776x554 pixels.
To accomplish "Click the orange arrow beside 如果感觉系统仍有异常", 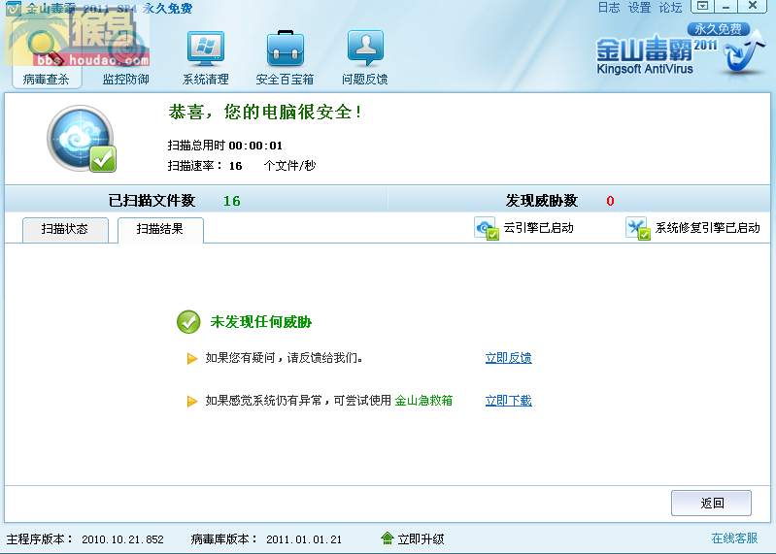I will [x=192, y=401].
